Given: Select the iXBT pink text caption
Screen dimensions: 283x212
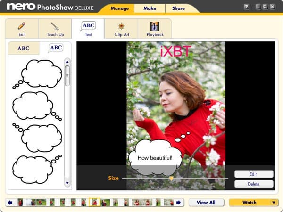Looking at the screenshot, I should point(175,51).
